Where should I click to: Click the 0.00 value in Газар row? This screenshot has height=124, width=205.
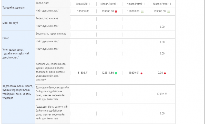coord(162,42)
